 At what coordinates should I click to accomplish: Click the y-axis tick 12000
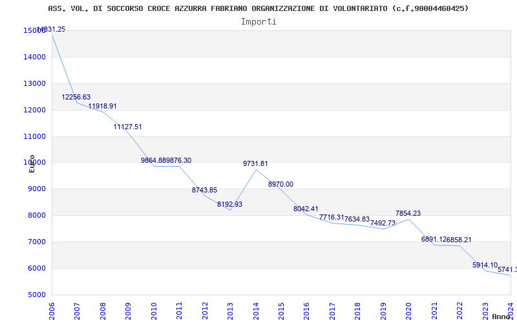35,110
